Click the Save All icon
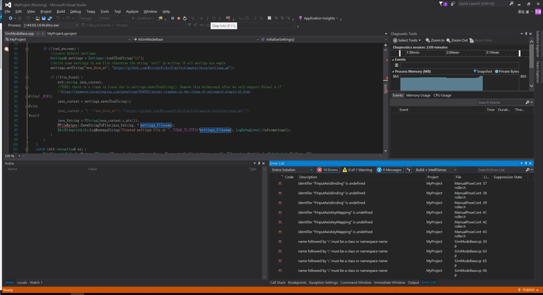 pos(50,18)
